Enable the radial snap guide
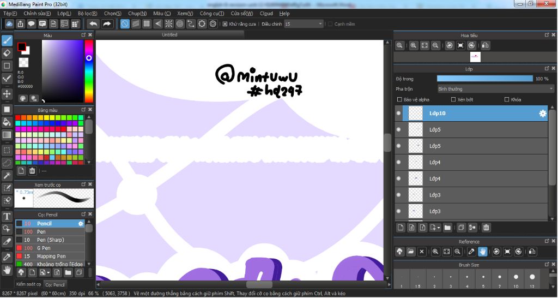This screenshot has width=558, height=298. [x=169, y=24]
